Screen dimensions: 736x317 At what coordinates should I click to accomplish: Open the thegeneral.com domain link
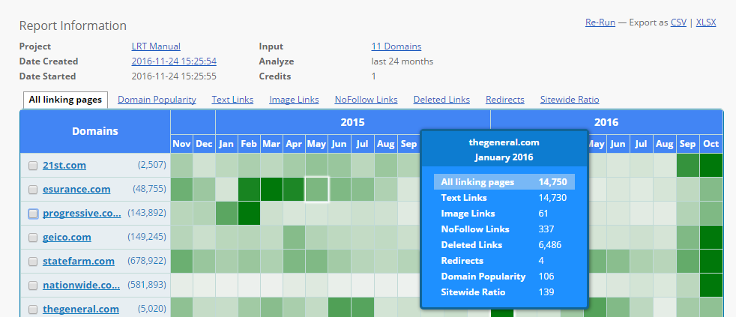81,309
